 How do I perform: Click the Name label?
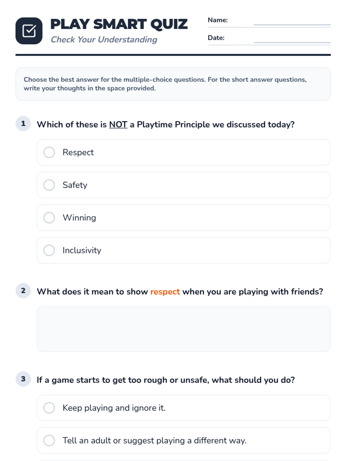[218, 20]
